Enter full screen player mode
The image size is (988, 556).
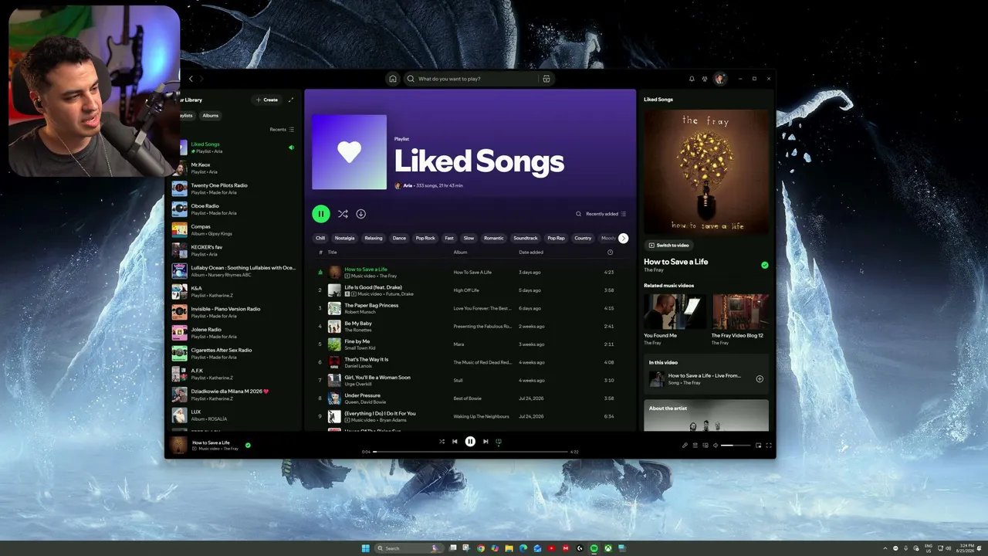coord(768,446)
